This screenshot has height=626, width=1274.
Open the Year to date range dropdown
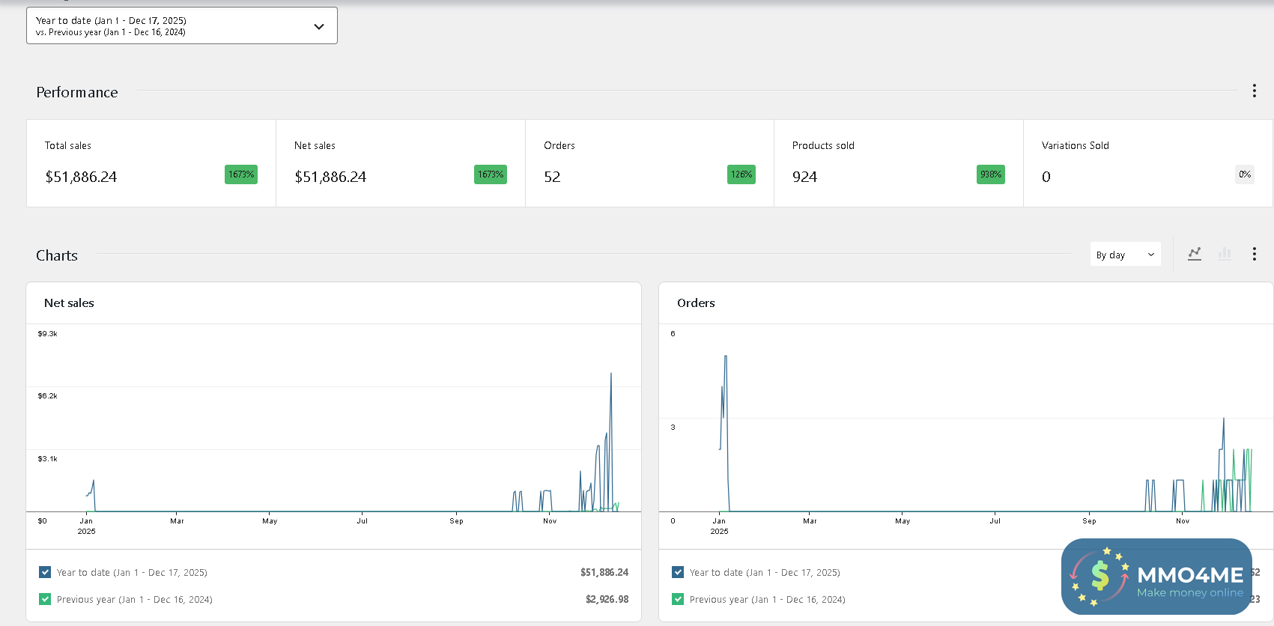tap(181, 26)
